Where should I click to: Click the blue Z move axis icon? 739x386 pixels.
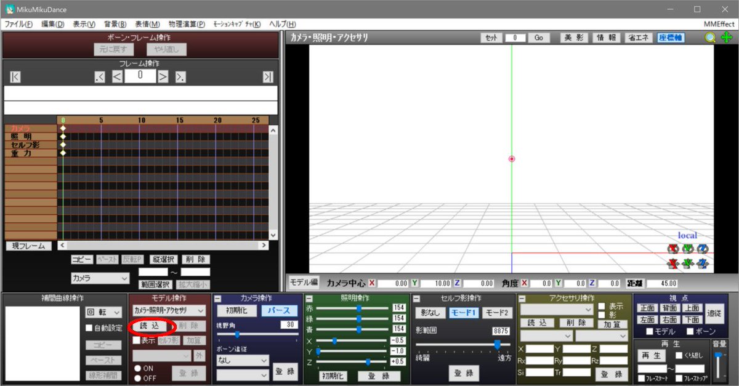[x=703, y=264]
